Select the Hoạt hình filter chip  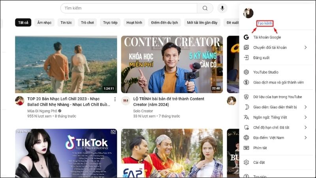click(x=134, y=23)
